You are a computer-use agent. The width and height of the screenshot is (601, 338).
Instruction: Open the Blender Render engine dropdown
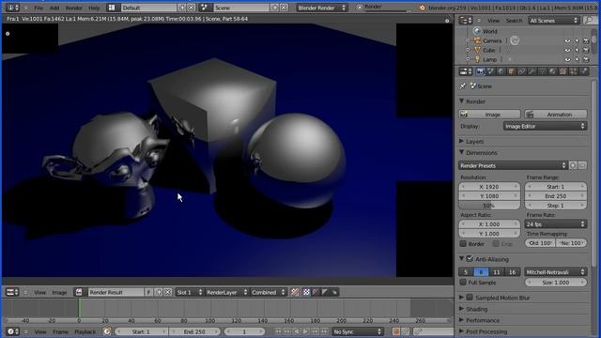321,8
